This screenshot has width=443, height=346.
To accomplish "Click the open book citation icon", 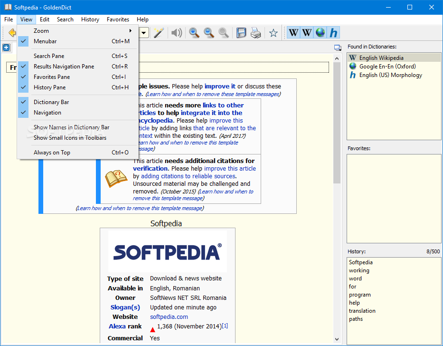I will [x=116, y=179].
